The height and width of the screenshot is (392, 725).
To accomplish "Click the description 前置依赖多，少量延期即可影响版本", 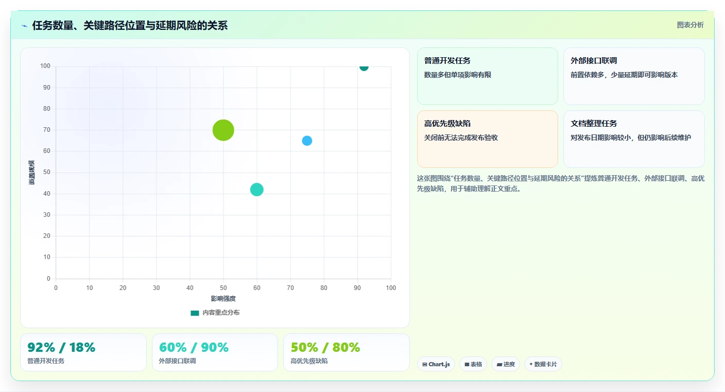I will [624, 75].
